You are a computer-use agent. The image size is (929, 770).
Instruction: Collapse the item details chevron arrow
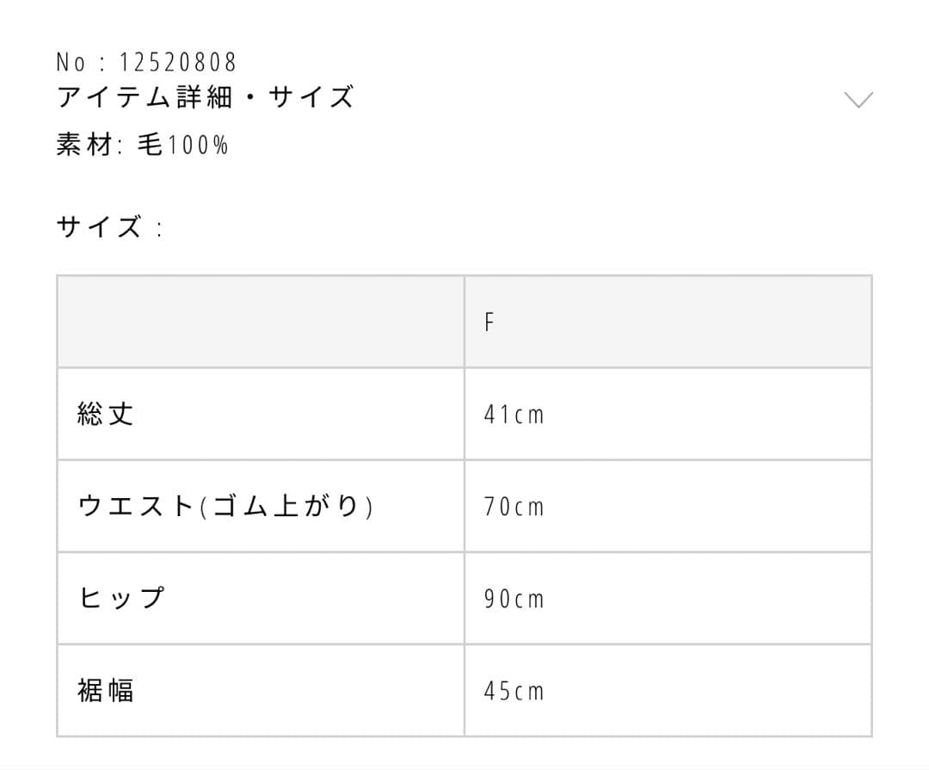pyautogui.click(x=858, y=100)
